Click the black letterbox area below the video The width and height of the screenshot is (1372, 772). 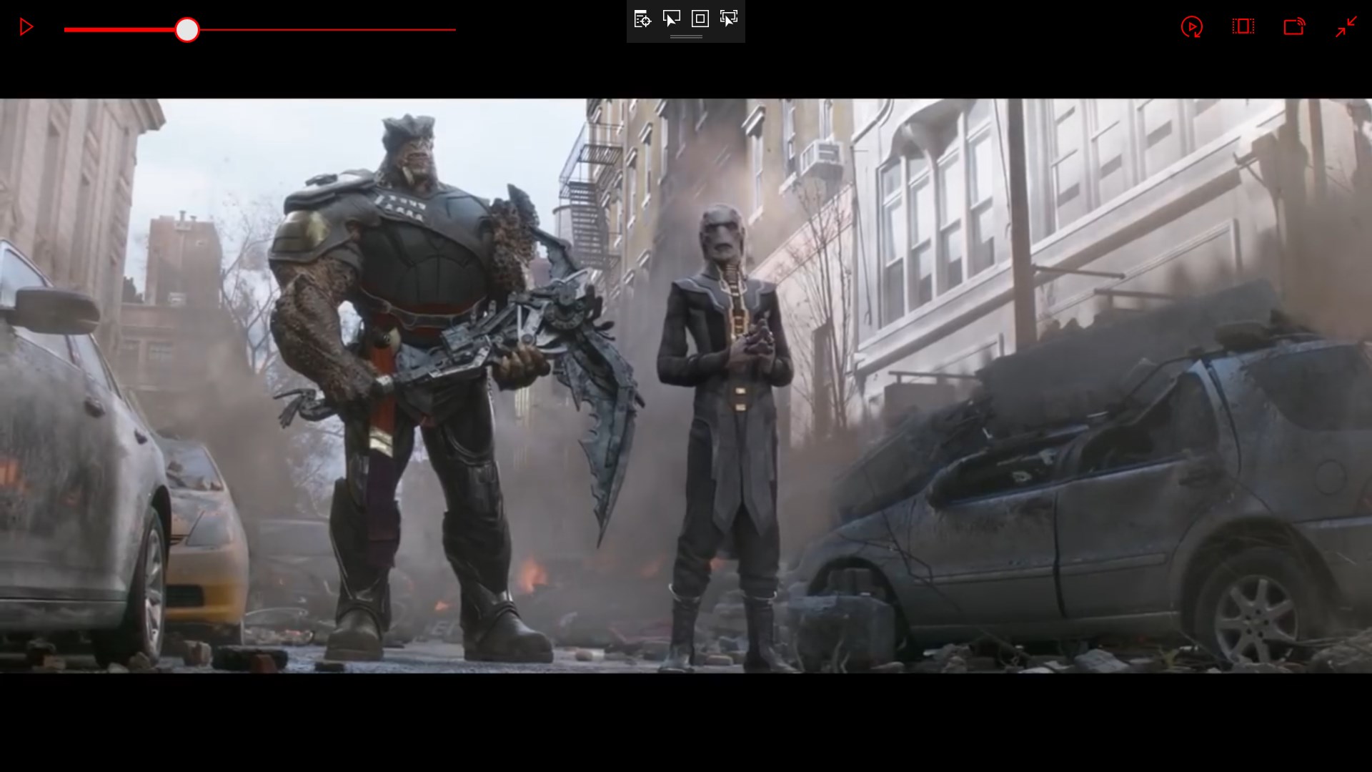[686, 722]
